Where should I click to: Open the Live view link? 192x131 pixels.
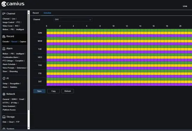pyautogui.click(x=185, y=6)
